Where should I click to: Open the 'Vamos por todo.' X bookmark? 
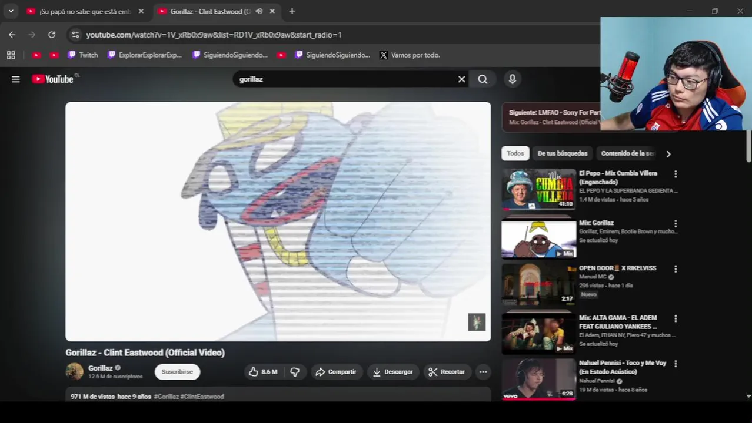coord(410,55)
